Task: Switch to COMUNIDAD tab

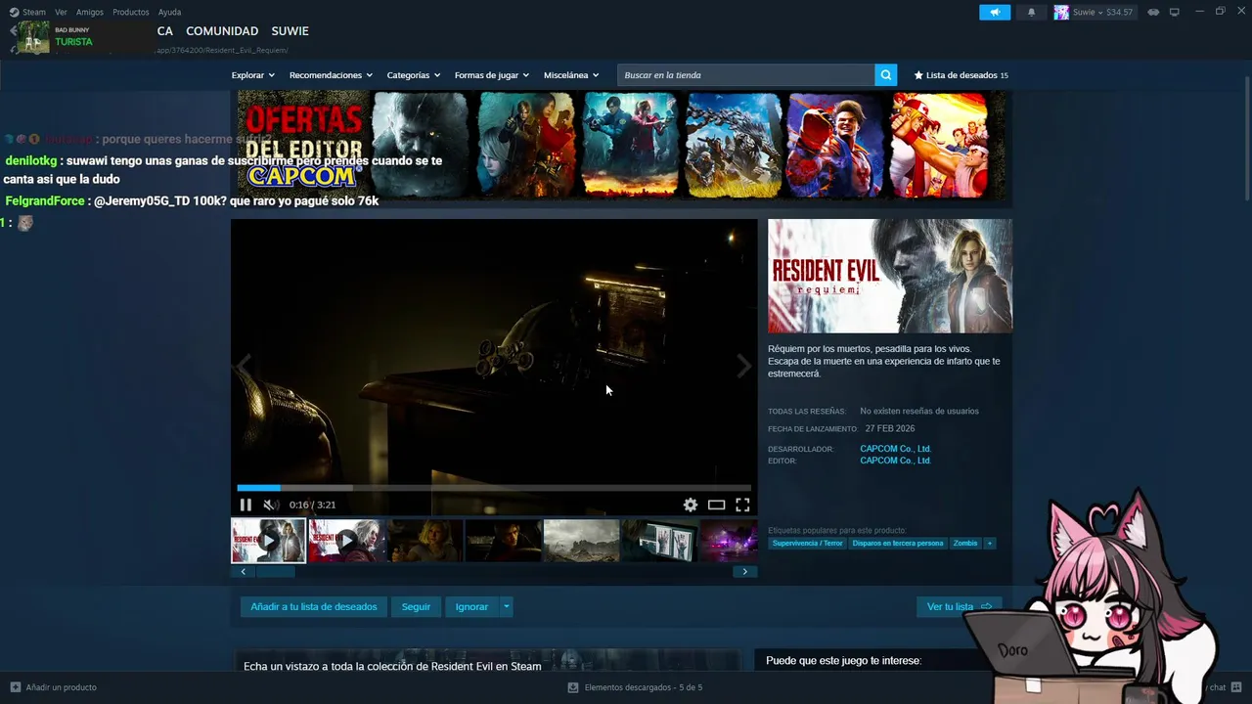Action: click(x=222, y=31)
